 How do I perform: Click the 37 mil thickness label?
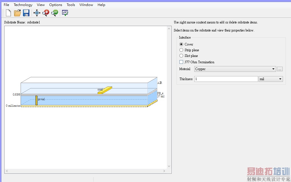161,96
